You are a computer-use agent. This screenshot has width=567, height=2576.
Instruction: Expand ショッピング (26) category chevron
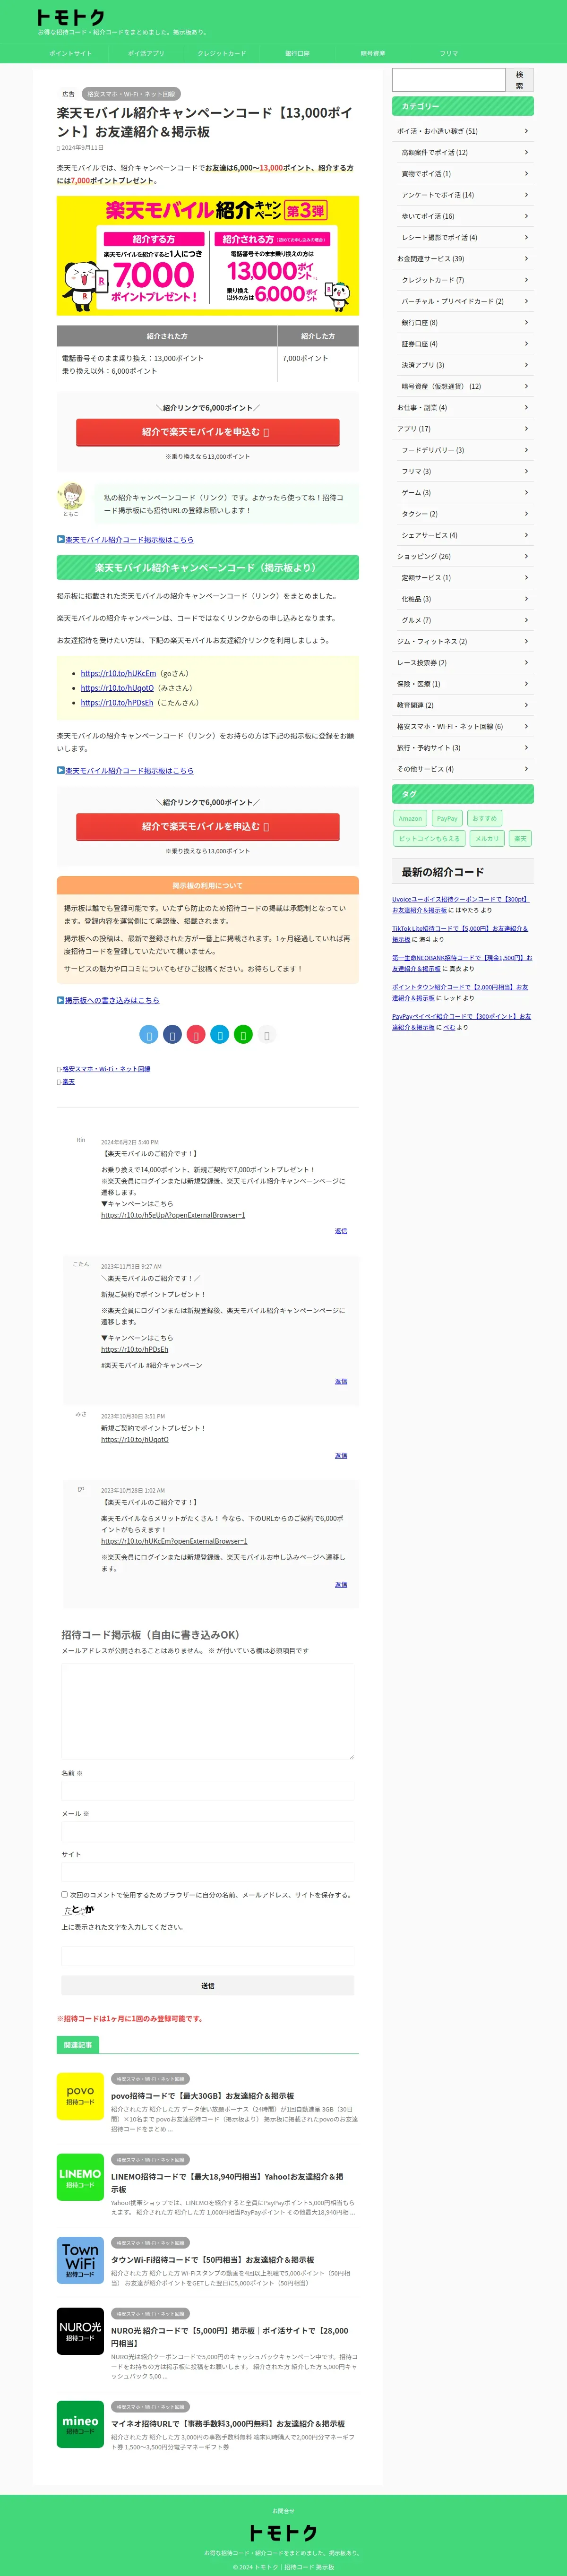[x=526, y=556]
